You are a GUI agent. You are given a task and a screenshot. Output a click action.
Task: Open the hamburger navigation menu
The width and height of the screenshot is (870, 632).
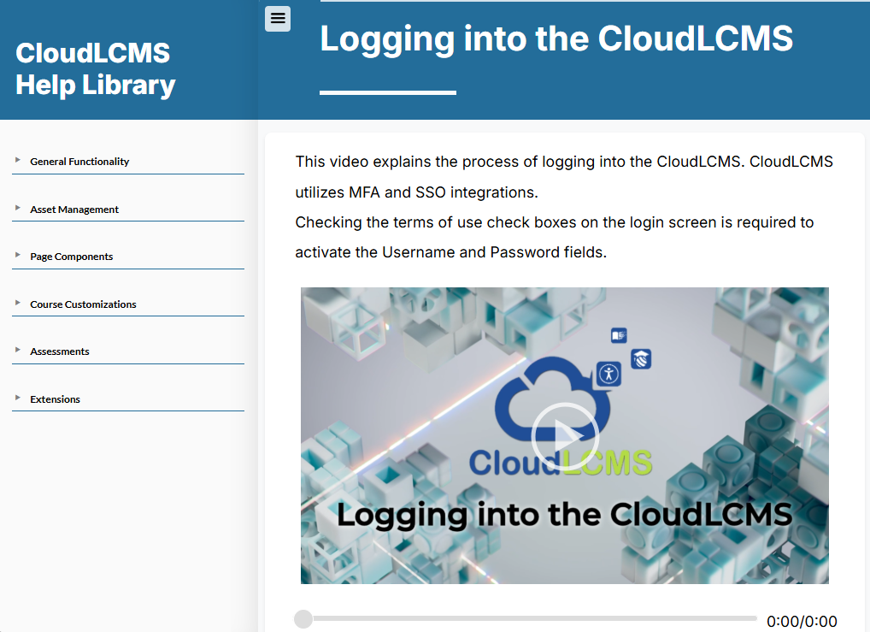click(x=277, y=18)
